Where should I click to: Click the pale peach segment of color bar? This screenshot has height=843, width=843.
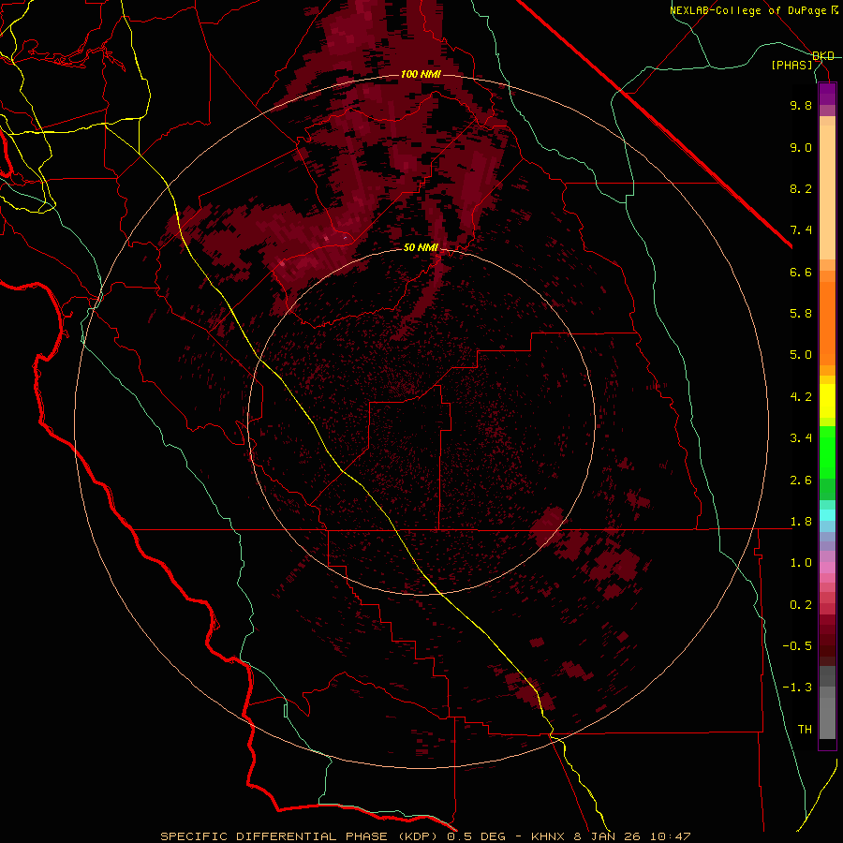click(x=827, y=192)
